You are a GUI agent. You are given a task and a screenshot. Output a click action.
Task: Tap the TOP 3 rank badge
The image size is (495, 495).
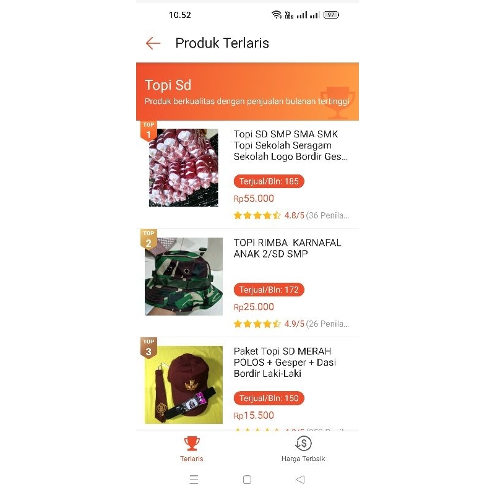click(x=148, y=348)
